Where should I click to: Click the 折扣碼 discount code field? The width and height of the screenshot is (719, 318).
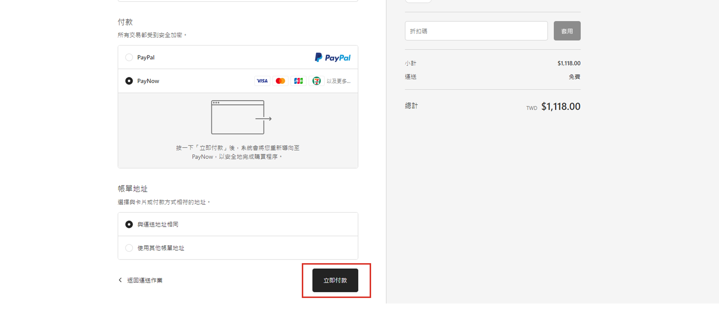pyautogui.click(x=476, y=31)
